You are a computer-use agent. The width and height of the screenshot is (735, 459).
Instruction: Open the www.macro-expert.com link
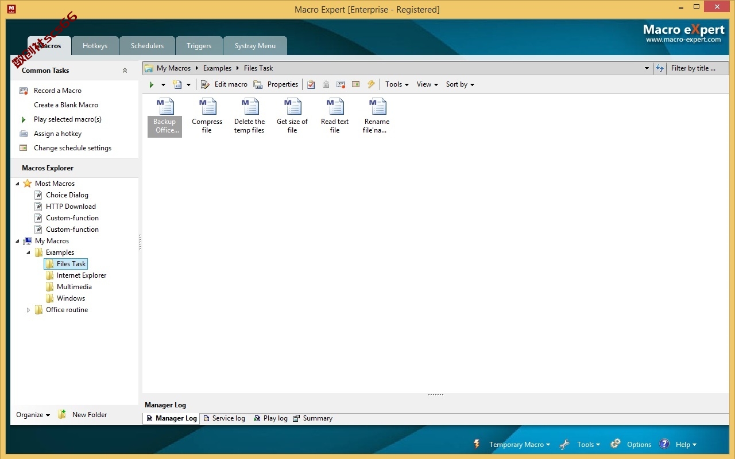[683, 40]
